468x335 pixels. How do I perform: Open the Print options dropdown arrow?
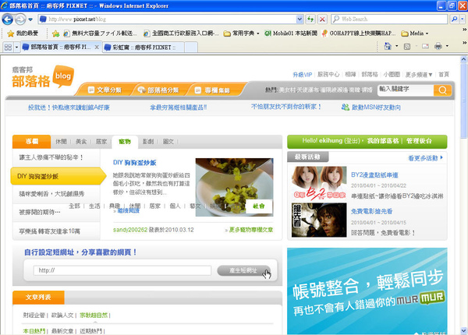point(447,46)
